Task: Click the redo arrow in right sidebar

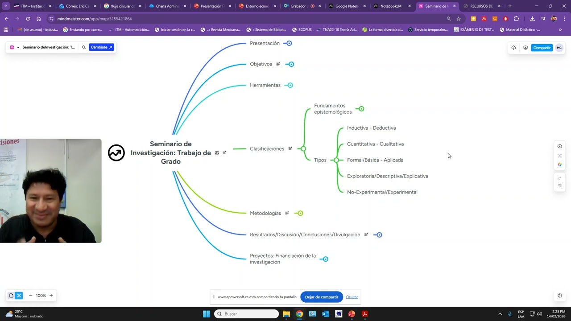Action: pyautogui.click(x=559, y=178)
